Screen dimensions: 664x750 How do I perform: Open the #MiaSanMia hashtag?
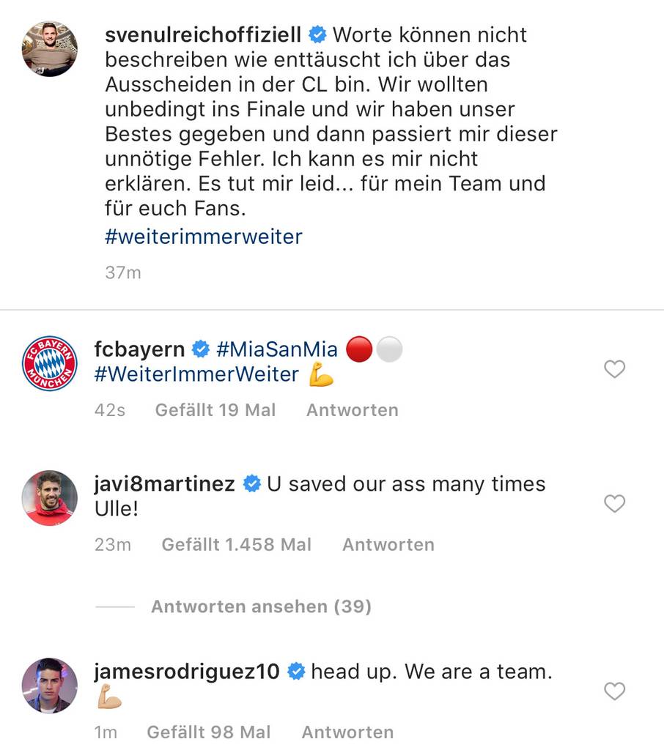[x=277, y=349]
